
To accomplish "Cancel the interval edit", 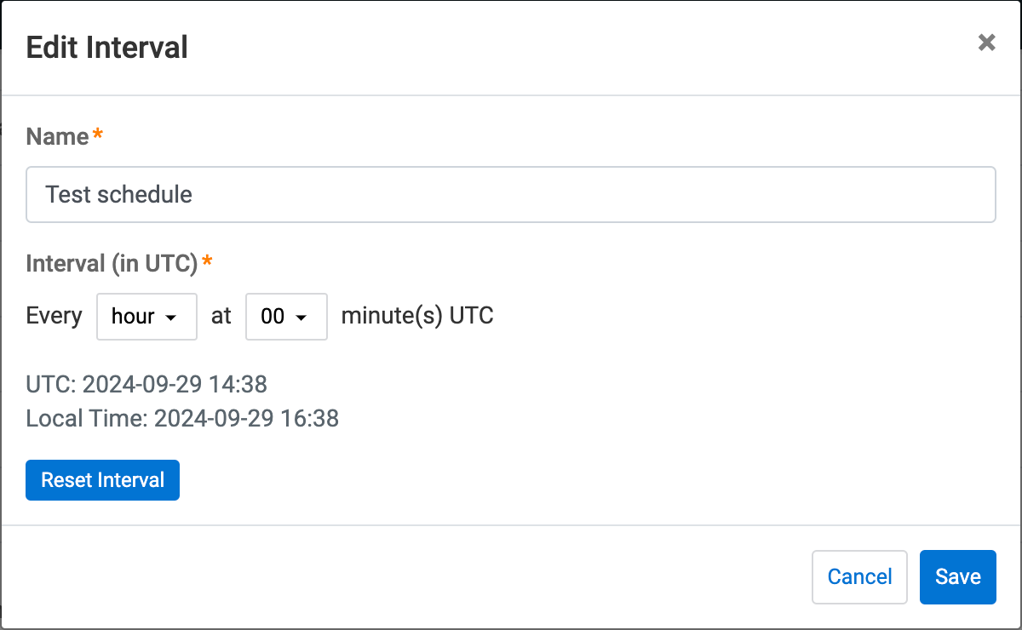I will [x=859, y=577].
